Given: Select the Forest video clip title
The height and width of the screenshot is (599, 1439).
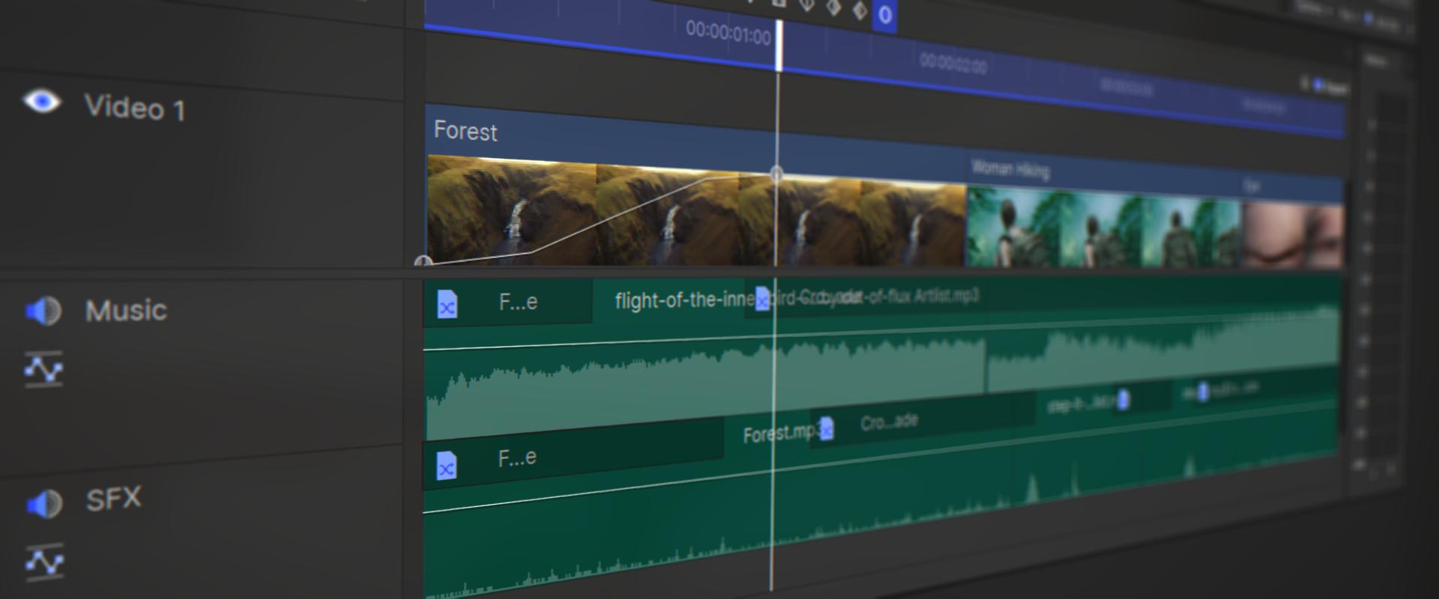Looking at the screenshot, I should tap(465, 131).
